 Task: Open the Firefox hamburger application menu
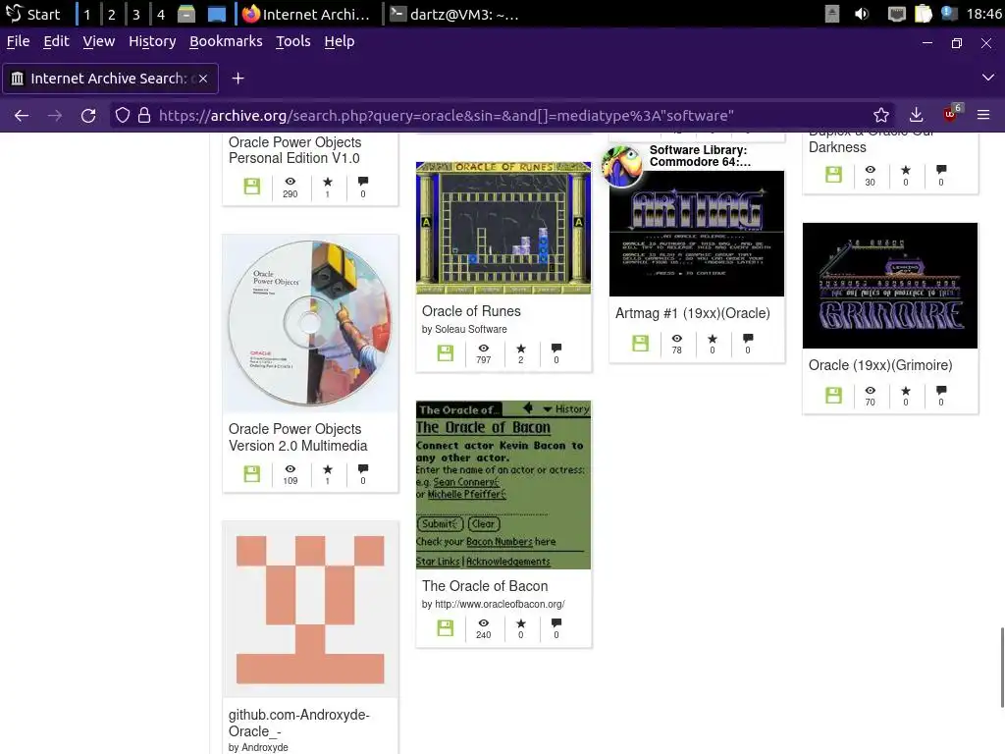(x=983, y=116)
